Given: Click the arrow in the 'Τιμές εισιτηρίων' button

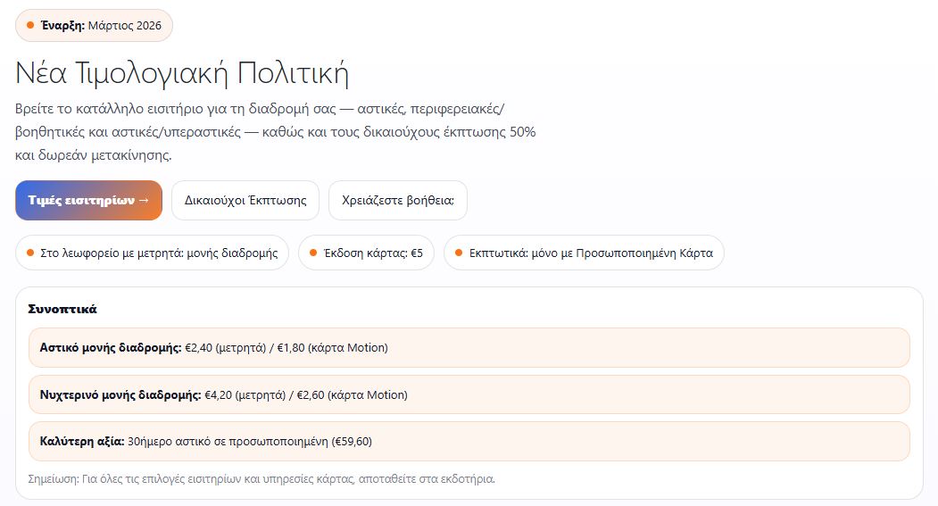Looking at the screenshot, I should point(144,200).
